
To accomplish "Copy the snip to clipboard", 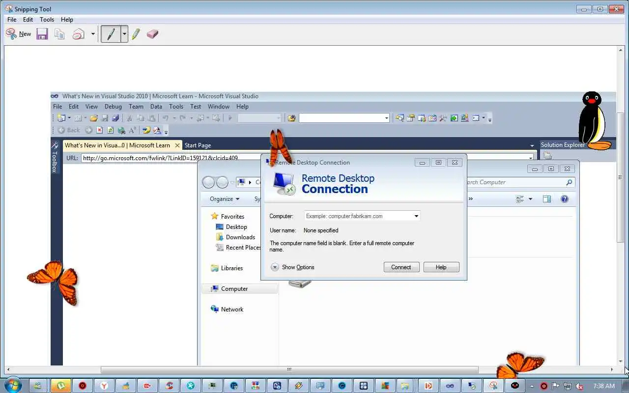I will click(x=59, y=34).
